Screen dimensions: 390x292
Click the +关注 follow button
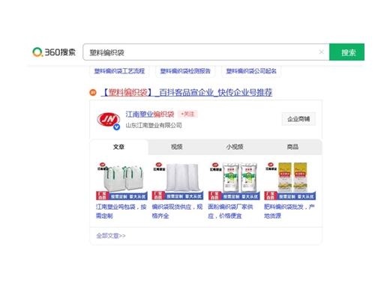coord(187,114)
